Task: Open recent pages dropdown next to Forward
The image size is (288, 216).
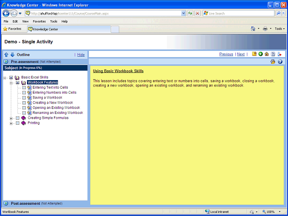Action: tap(20, 13)
